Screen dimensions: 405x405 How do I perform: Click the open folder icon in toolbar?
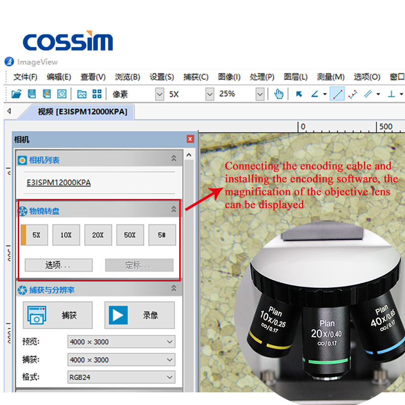point(16,94)
